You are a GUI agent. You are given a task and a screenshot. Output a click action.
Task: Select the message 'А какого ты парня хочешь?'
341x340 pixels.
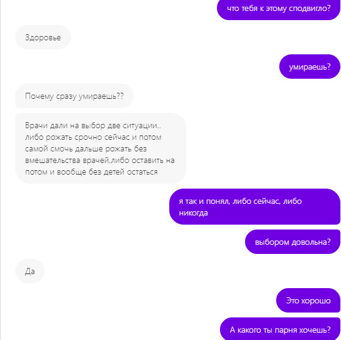coord(280,330)
